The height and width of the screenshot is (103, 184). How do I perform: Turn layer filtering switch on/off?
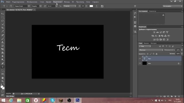[x=182, y=46]
